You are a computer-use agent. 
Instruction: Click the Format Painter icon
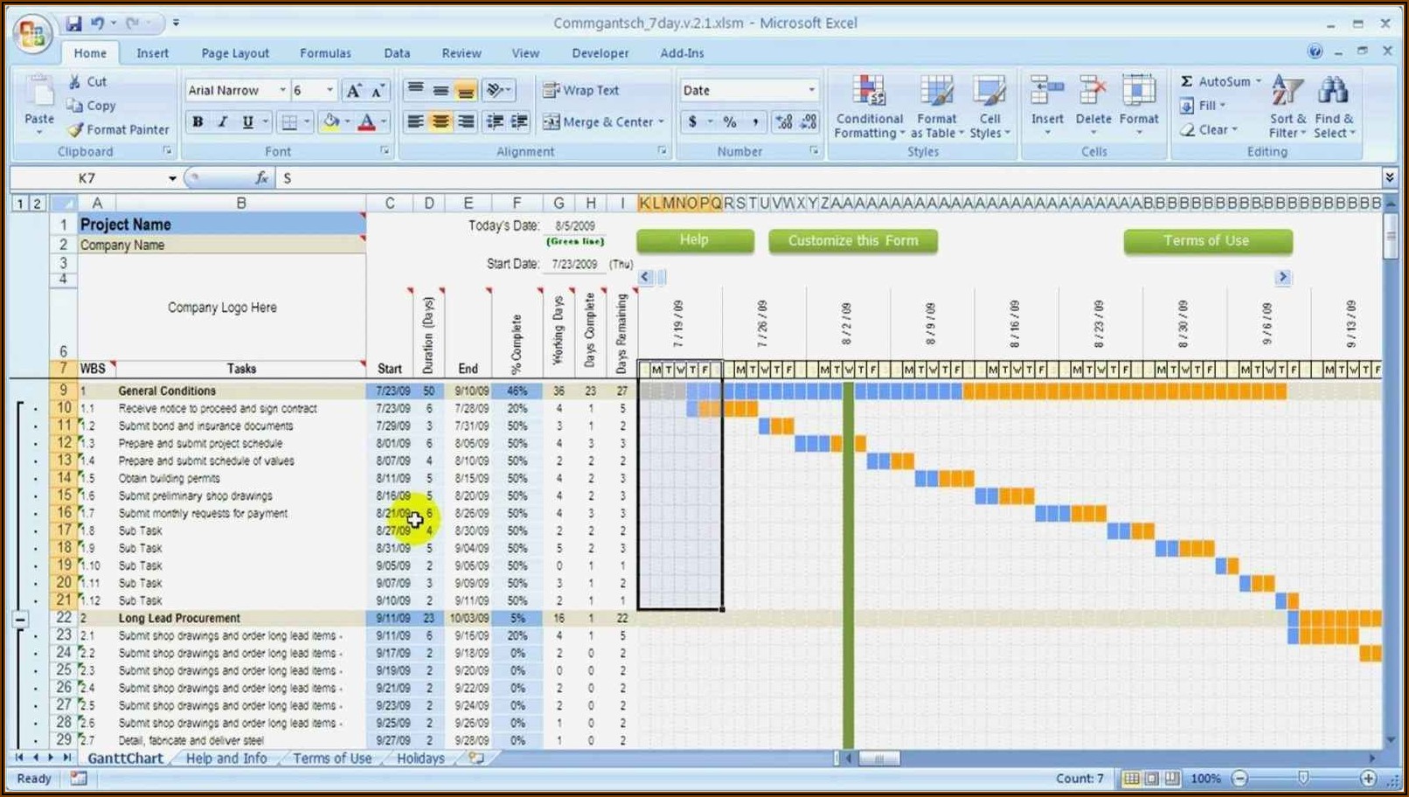coord(76,129)
